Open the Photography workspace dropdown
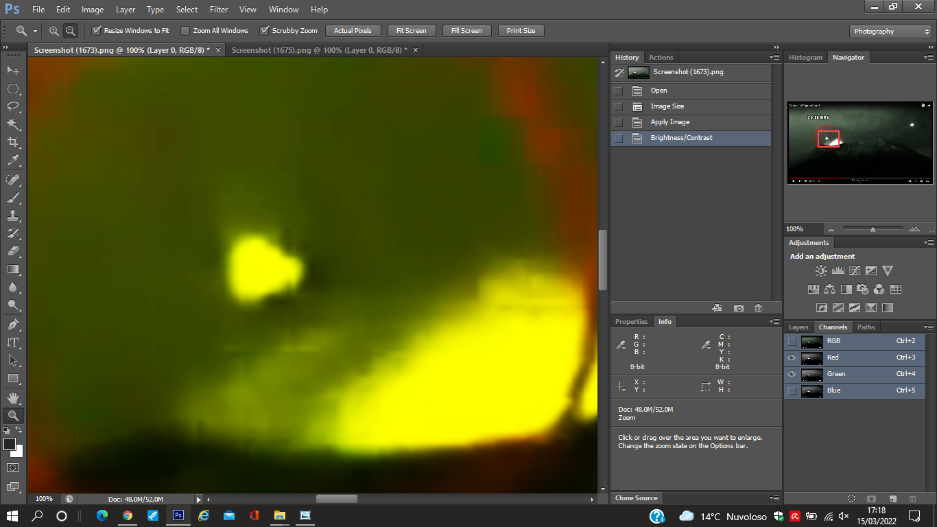Viewport: 937px width, 527px height. pyautogui.click(x=890, y=32)
